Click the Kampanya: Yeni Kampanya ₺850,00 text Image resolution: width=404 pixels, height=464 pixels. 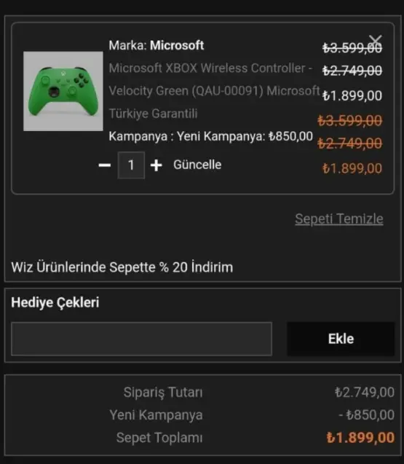(210, 136)
